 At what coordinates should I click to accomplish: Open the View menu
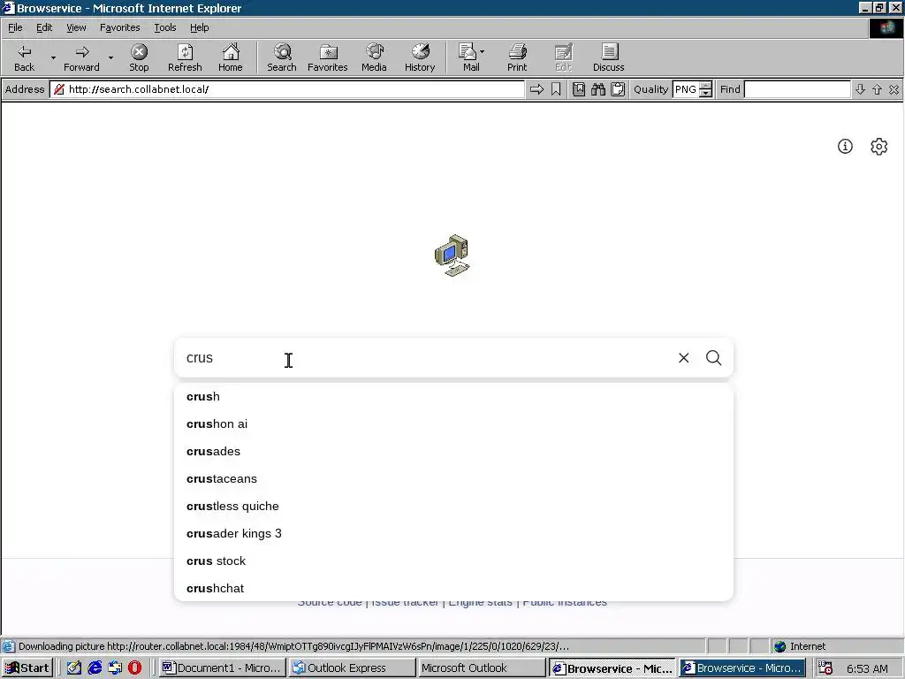pos(76,27)
